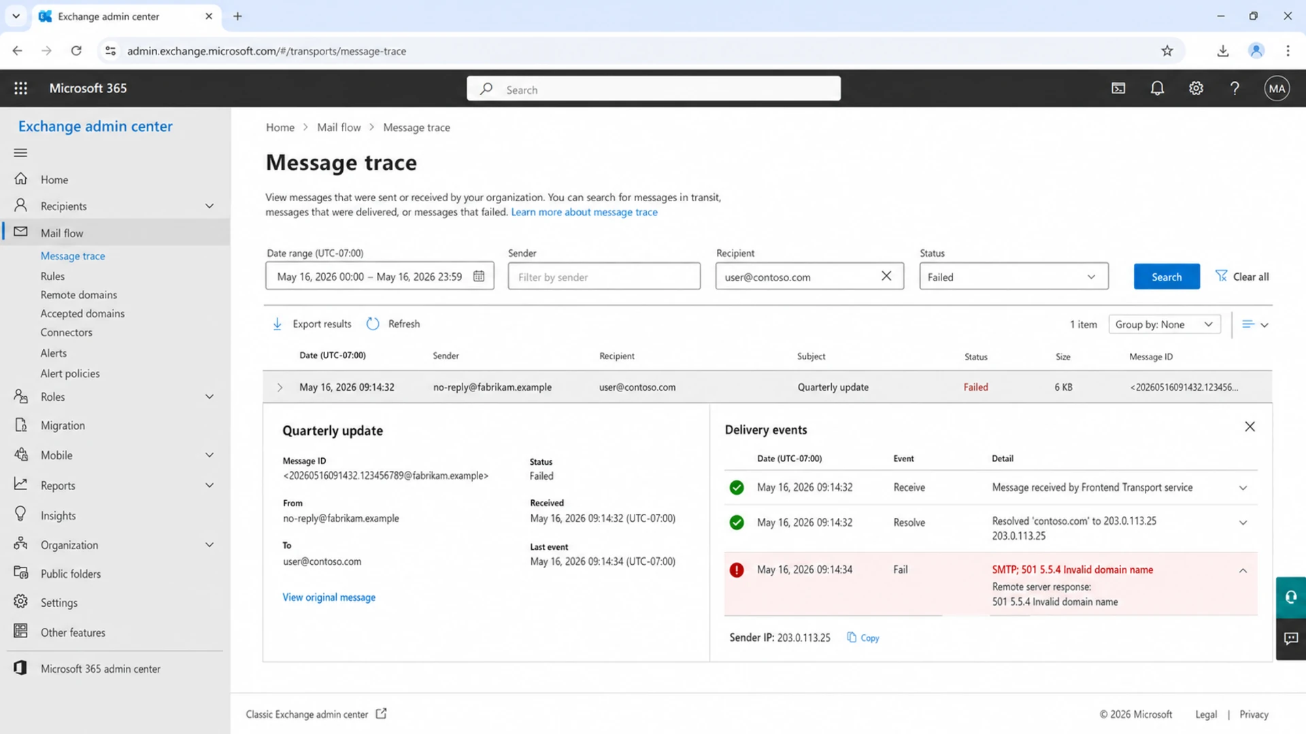Viewport: 1306px width, 734px height.
Task: Go back in browser history
Action: [18, 51]
